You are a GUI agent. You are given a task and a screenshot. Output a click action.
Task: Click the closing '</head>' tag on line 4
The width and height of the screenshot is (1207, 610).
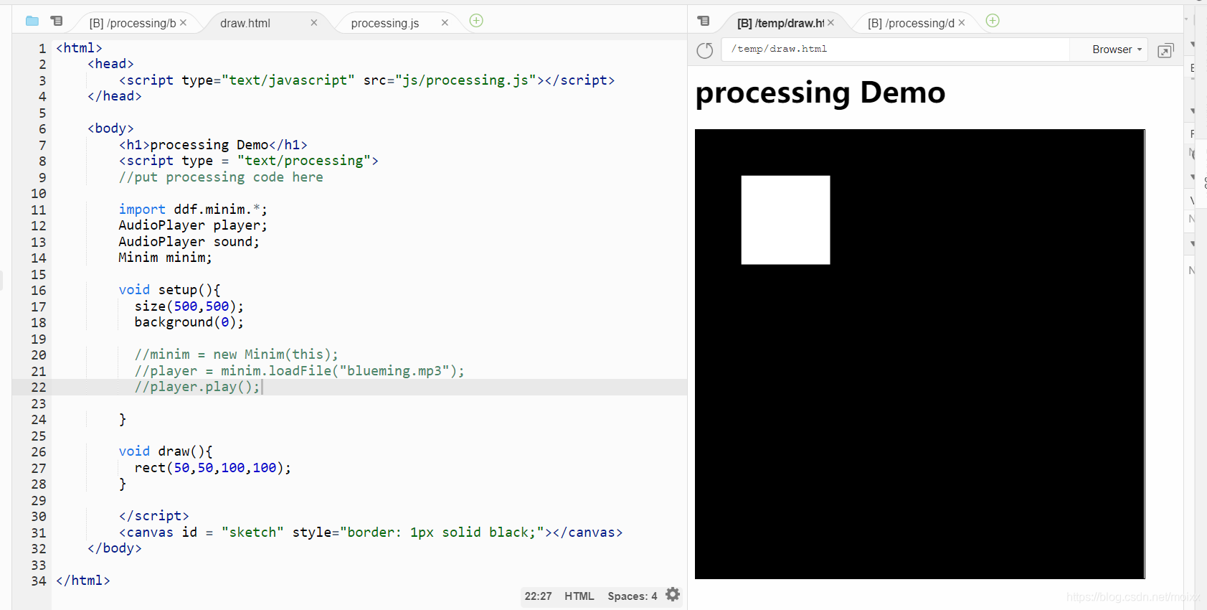click(x=115, y=96)
